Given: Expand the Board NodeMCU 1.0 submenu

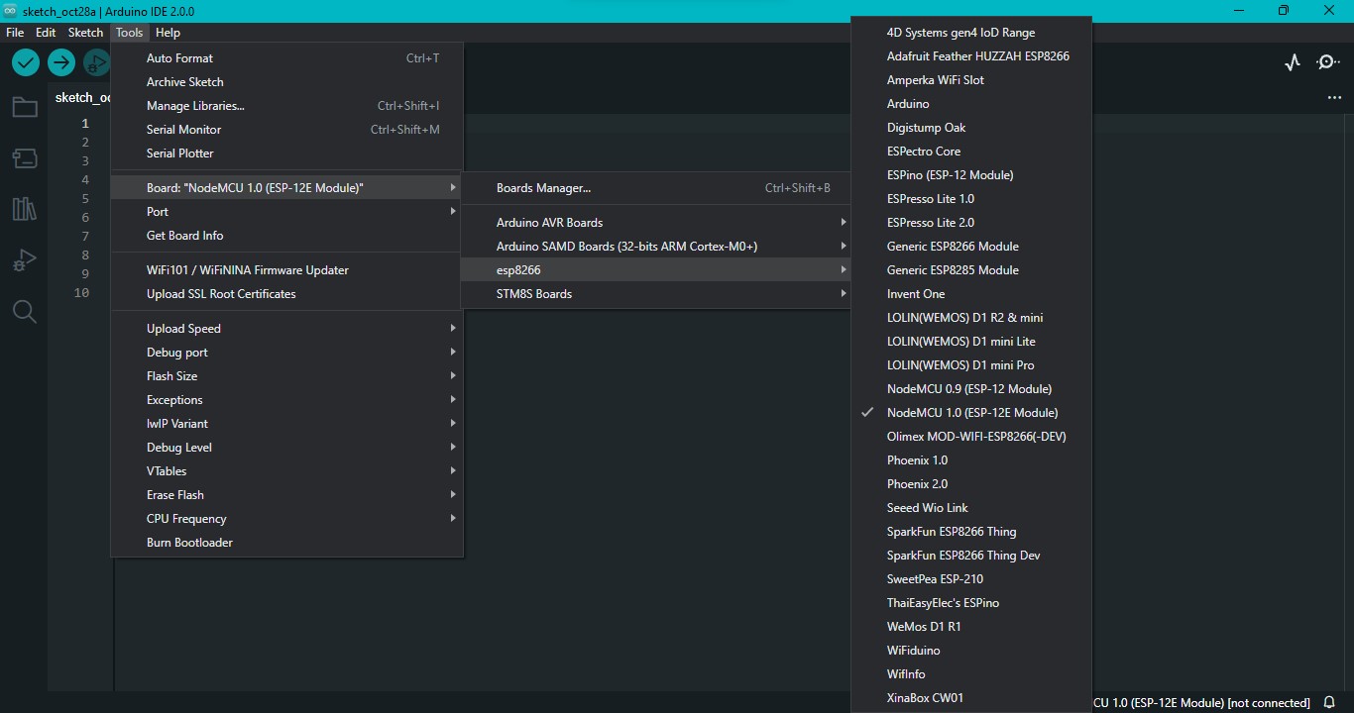Looking at the screenshot, I should point(287,188).
